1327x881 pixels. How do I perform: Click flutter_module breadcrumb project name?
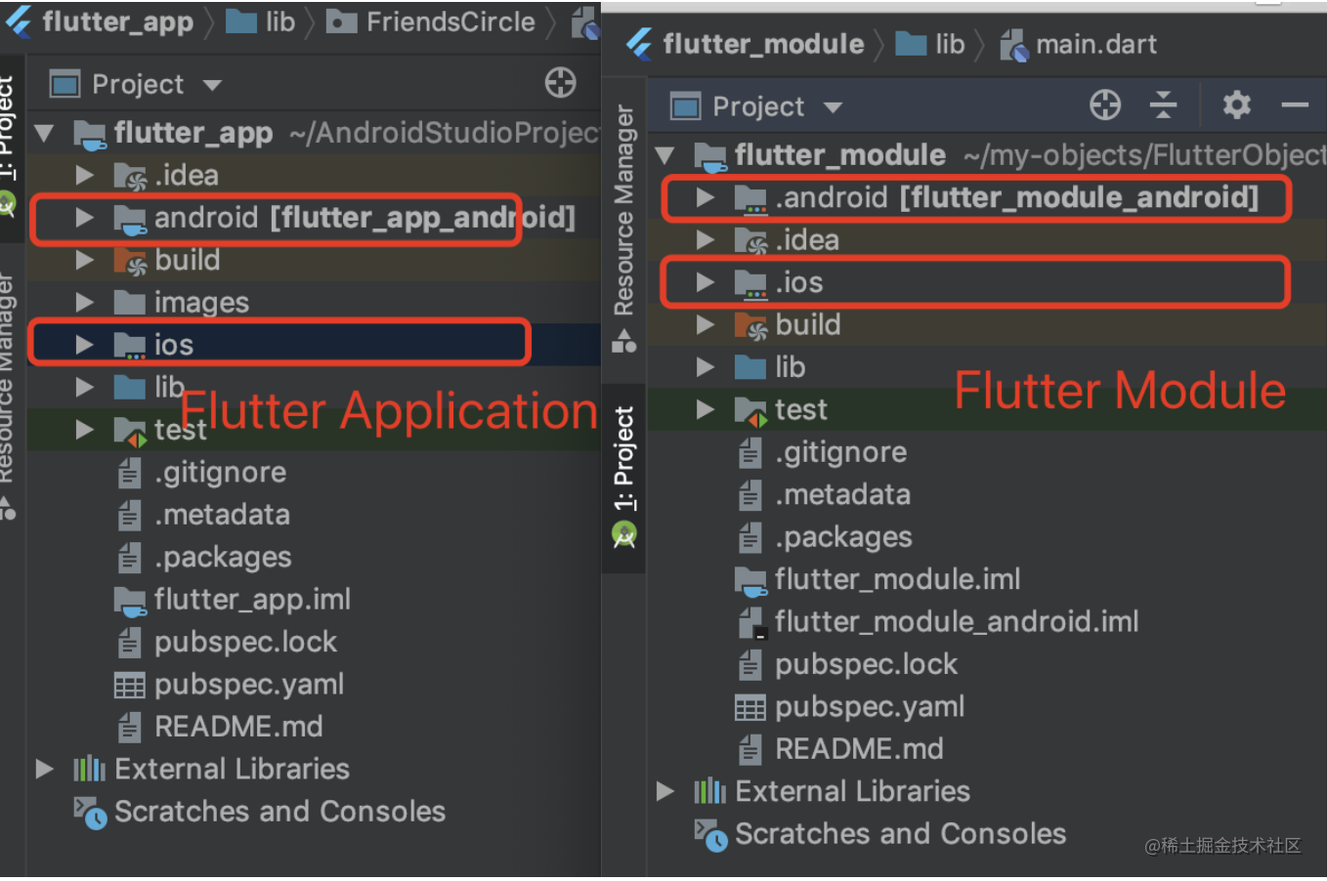pos(763,44)
